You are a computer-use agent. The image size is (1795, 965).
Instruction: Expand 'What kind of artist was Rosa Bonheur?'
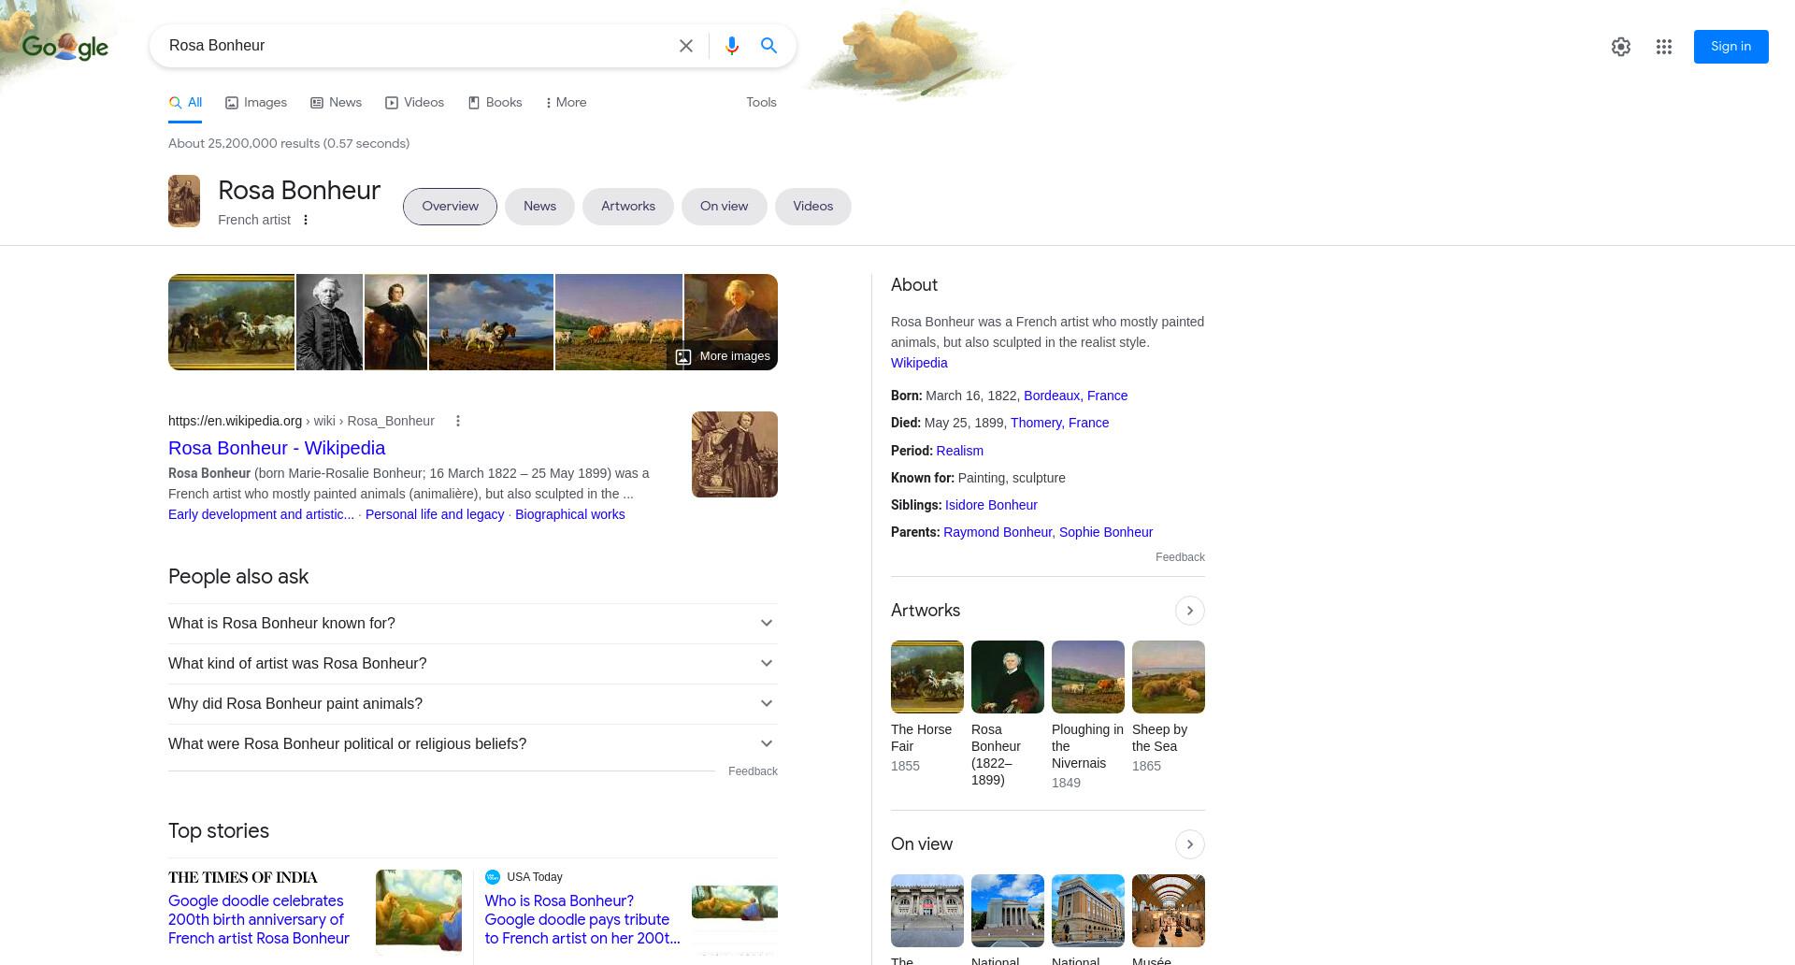tap(473, 664)
